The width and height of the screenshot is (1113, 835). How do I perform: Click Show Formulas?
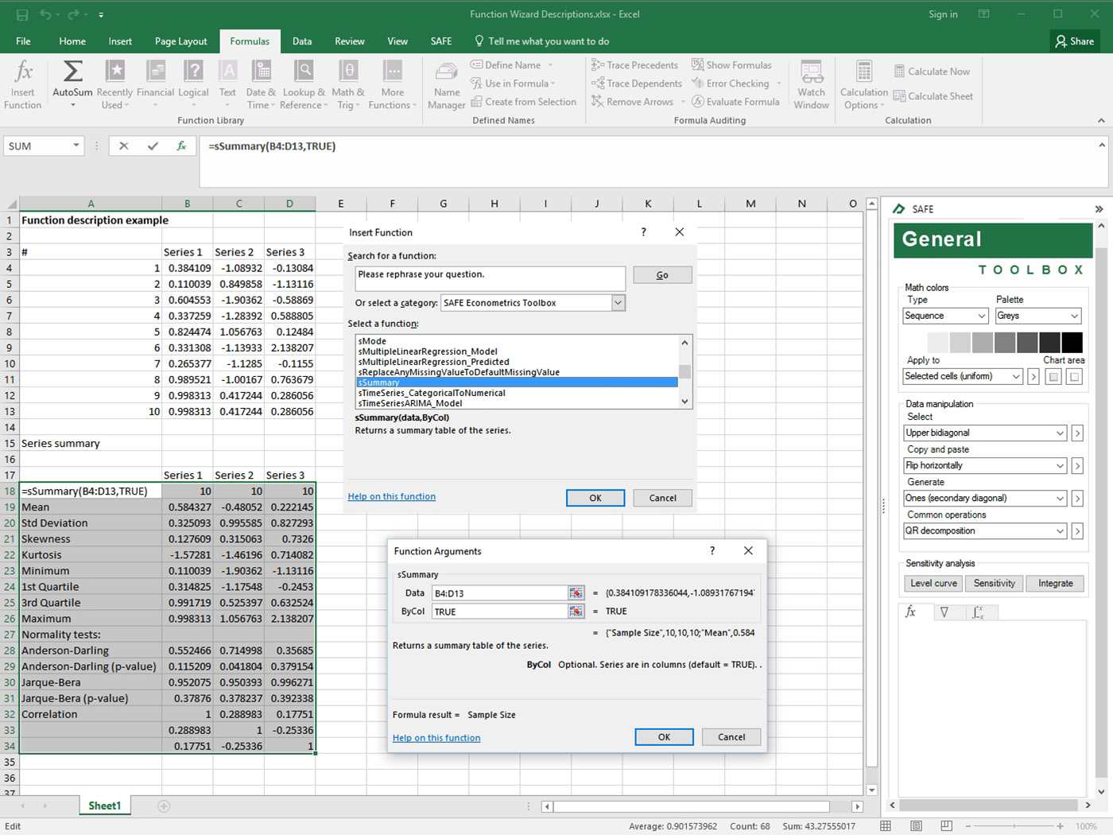click(731, 65)
